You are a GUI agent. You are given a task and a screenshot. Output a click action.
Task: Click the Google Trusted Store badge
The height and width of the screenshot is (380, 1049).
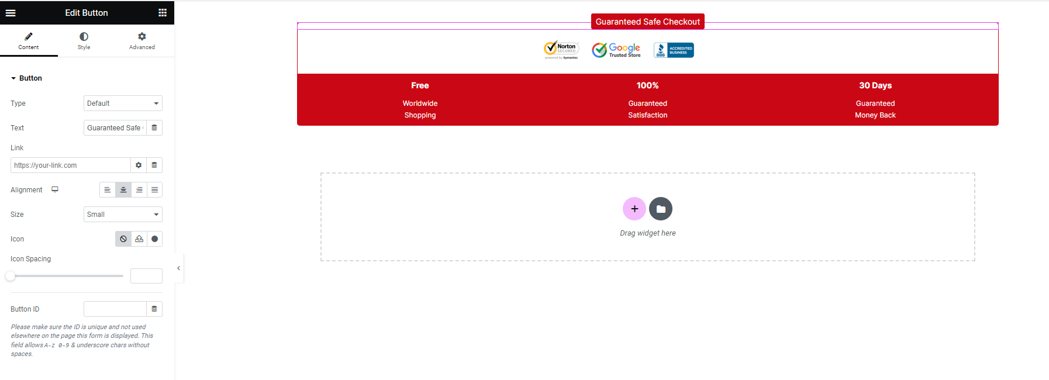coord(616,50)
